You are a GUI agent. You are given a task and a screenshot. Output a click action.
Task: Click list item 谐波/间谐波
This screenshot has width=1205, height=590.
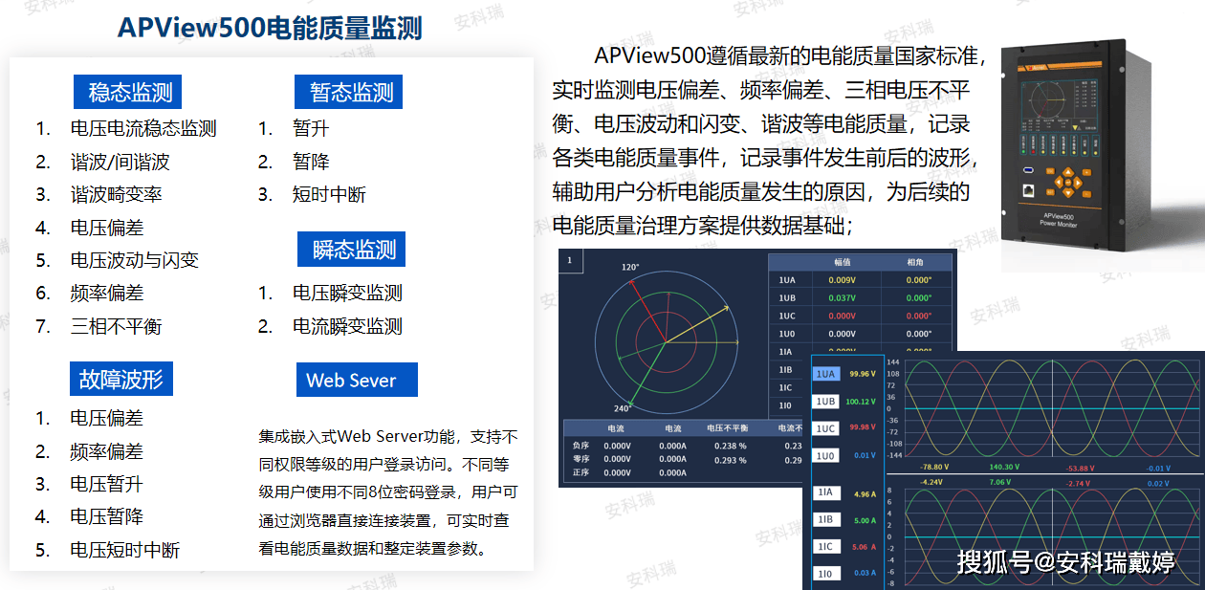coord(120,162)
